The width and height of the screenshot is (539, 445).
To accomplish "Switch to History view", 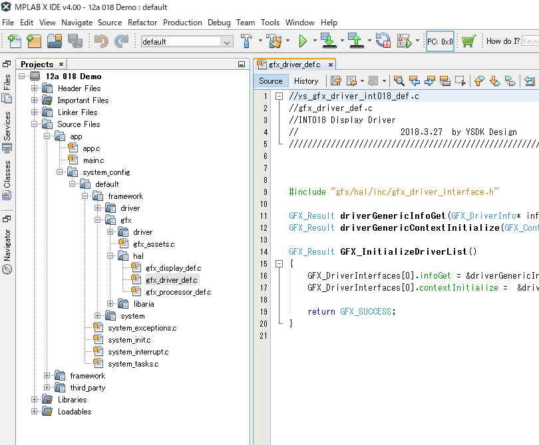I will (x=306, y=81).
